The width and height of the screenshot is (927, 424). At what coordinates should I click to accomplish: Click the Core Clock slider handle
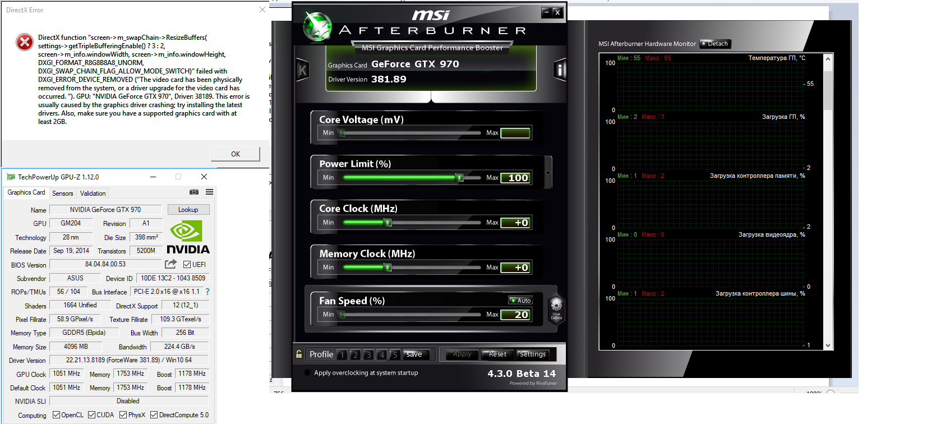pyautogui.click(x=388, y=223)
